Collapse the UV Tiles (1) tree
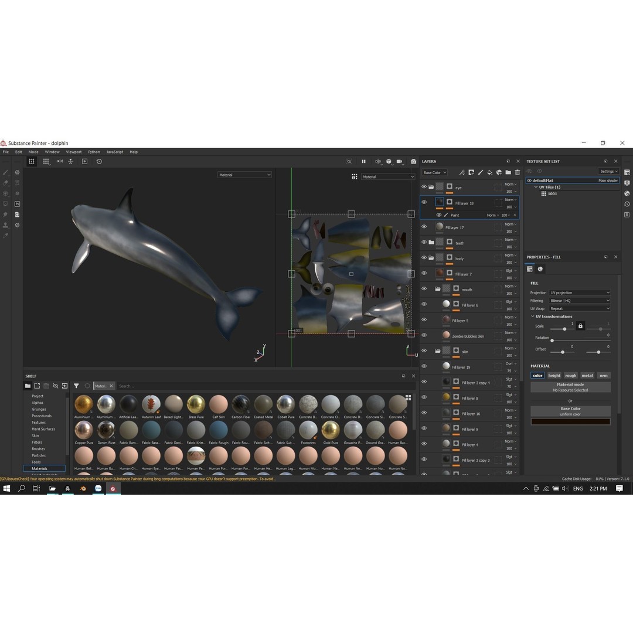This screenshot has width=633, height=633. [536, 188]
